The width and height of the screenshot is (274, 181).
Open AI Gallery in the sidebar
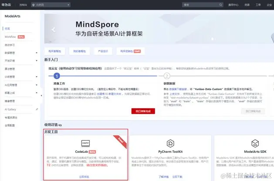(10, 110)
